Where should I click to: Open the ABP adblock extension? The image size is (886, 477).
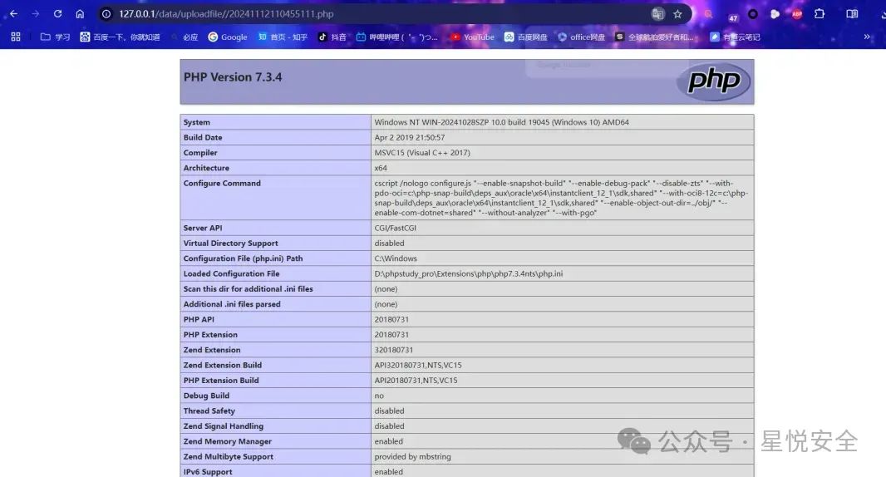tap(797, 14)
